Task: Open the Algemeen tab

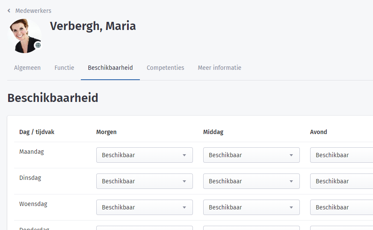Action: tap(27, 68)
